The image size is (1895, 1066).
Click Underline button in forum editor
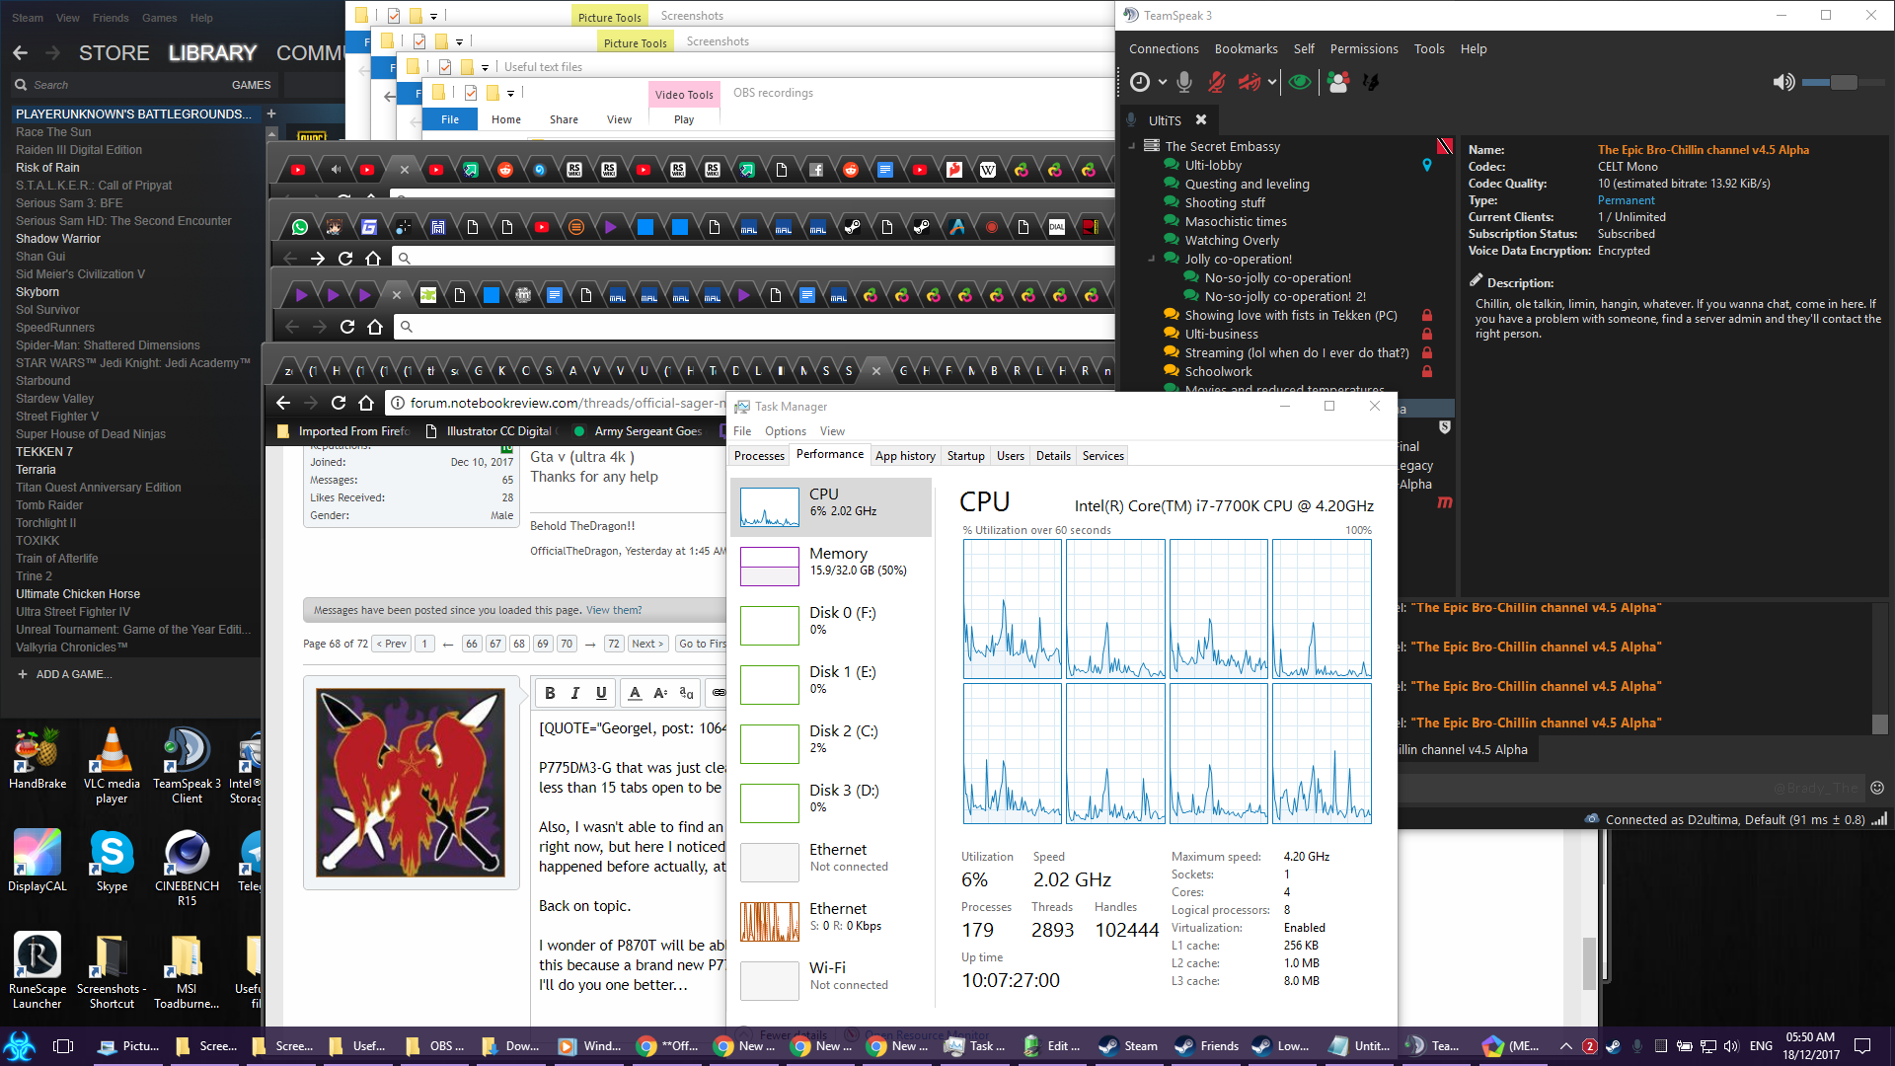[601, 693]
